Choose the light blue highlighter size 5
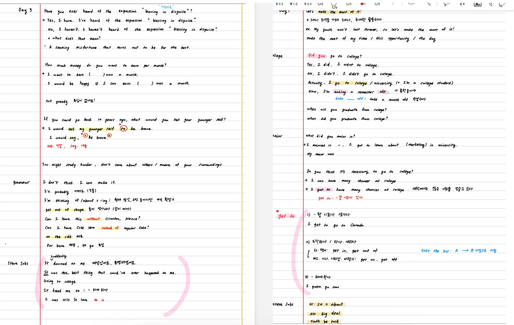The width and height of the screenshot is (514, 325). (x=377, y=4)
